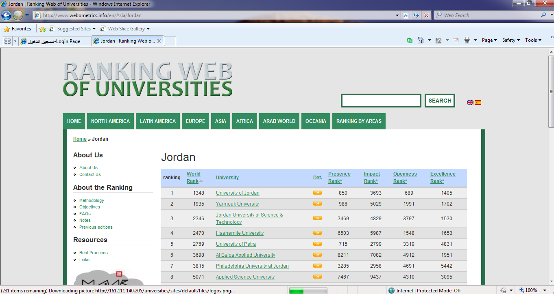Click the Read Mail envelope icon

(456, 40)
